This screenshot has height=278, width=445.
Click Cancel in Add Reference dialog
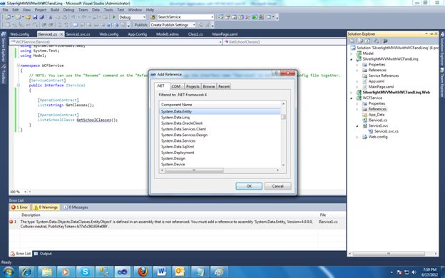[x=277, y=186]
